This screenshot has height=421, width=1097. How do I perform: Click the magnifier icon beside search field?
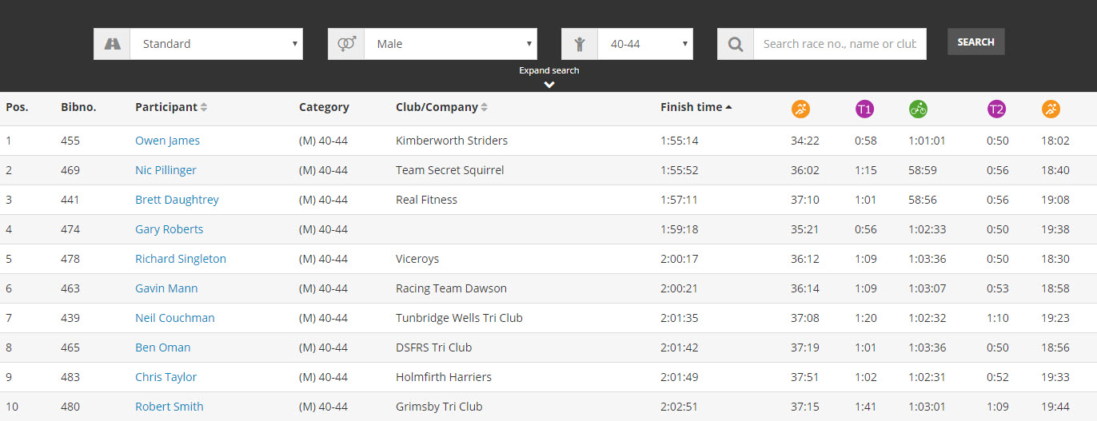pos(736,44)
